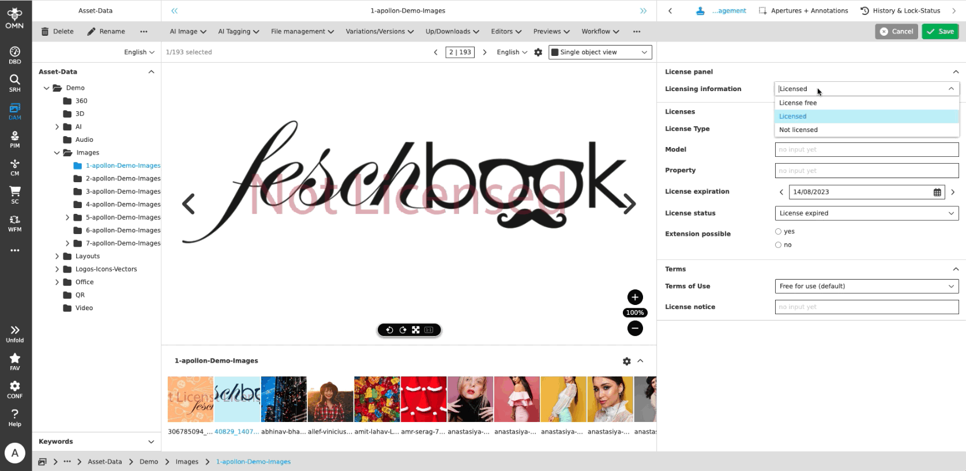Open the Help section
The image size is (966, 471).
15,417
